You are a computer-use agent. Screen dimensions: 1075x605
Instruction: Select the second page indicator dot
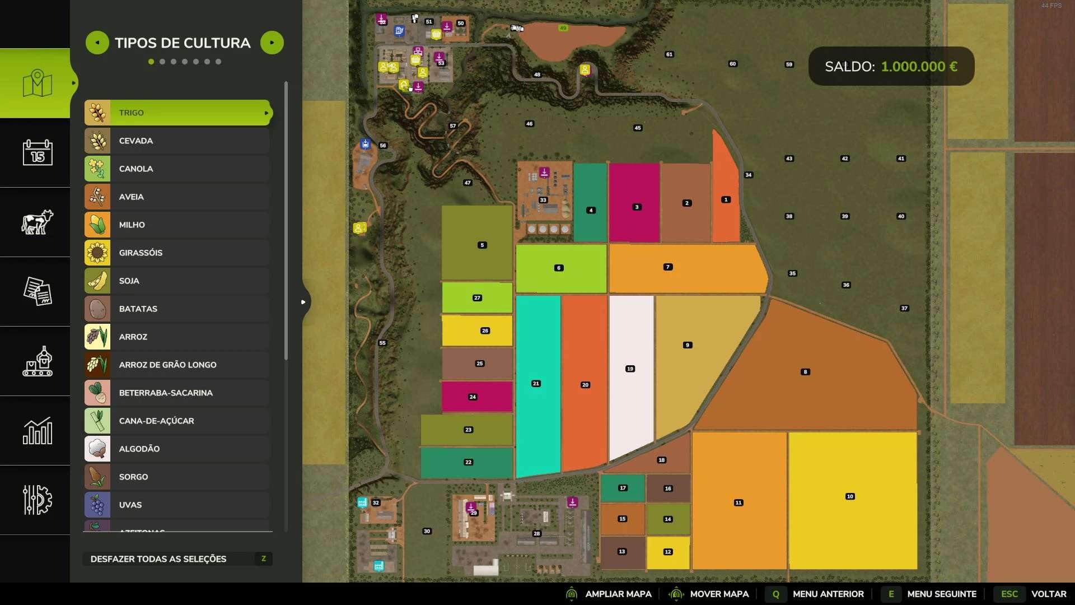pyautogui.click(x=162, y=62)
